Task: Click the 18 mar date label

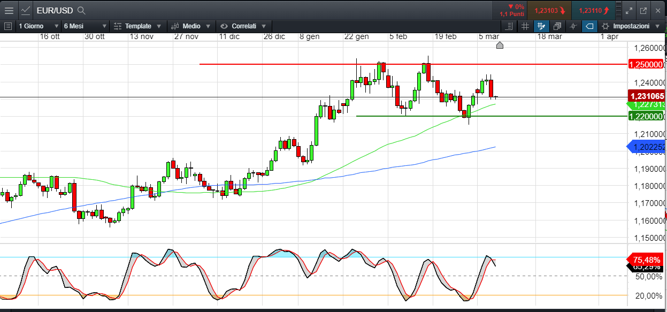Action: point(549,36)
